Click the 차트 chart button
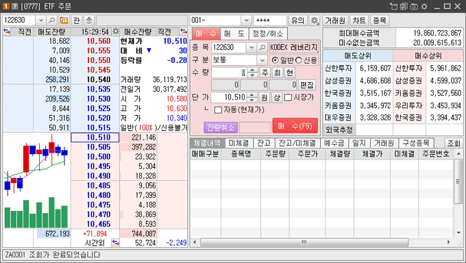466x263 pixels. (359, 21)
